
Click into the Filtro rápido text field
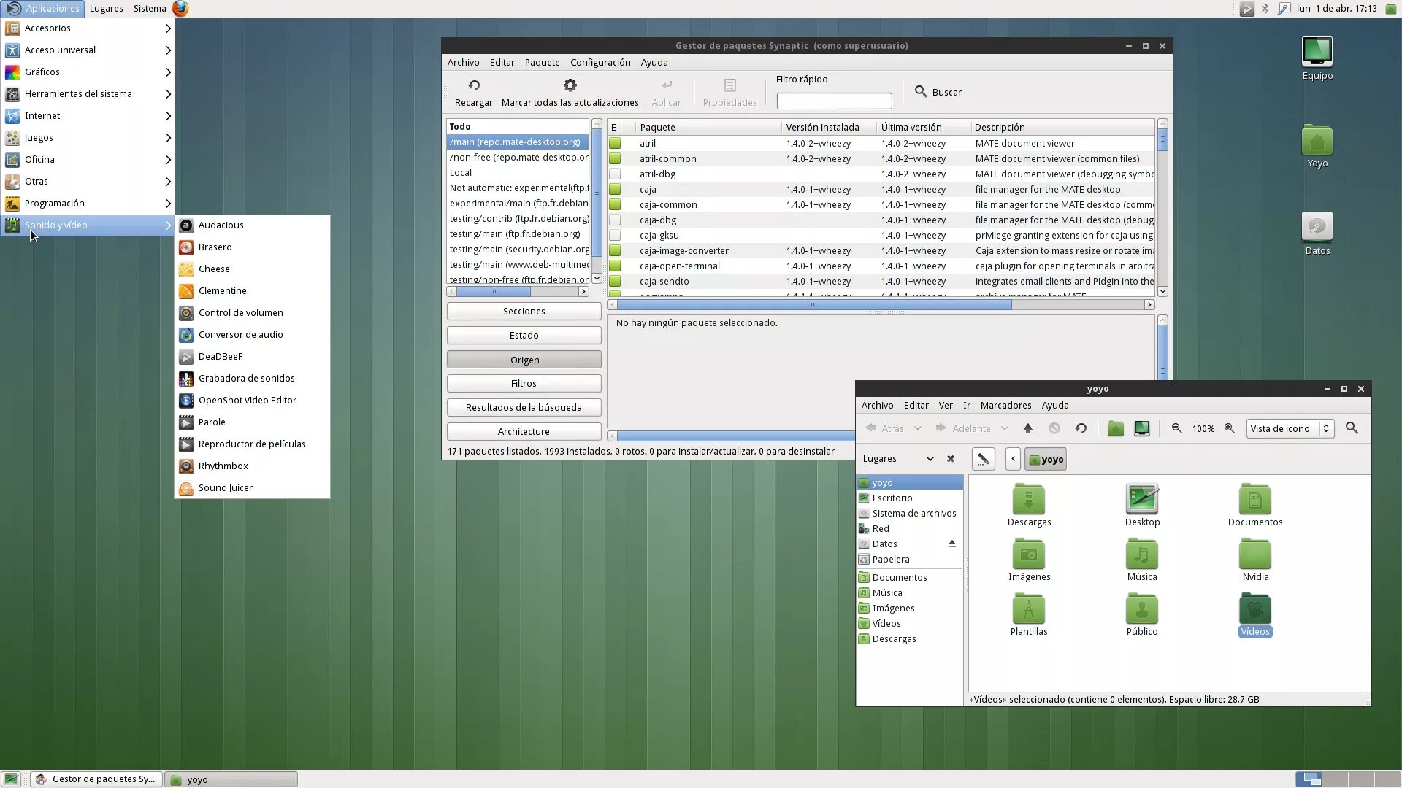pyautogui.click(x=834, y=101)
